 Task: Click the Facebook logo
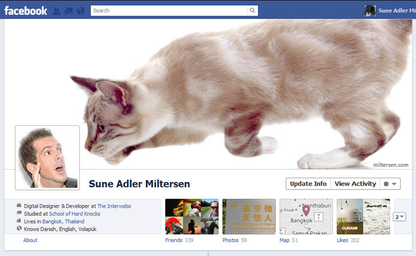(x=25, y=11)
